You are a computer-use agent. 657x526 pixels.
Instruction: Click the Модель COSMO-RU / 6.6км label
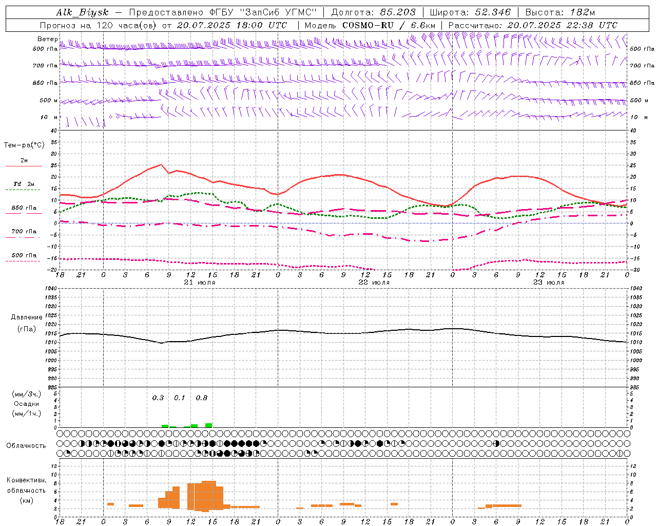click(370, 25)
